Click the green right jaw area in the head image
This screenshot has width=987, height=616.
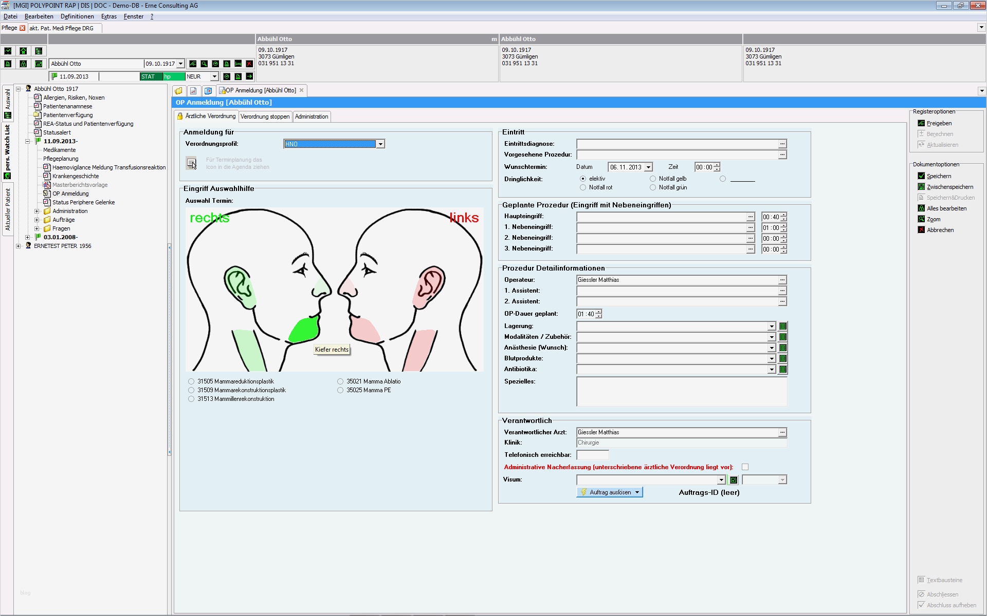pos(303,330)
